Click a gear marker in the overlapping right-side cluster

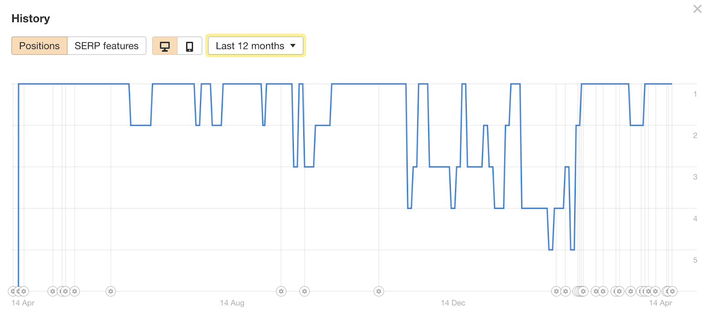649,291
